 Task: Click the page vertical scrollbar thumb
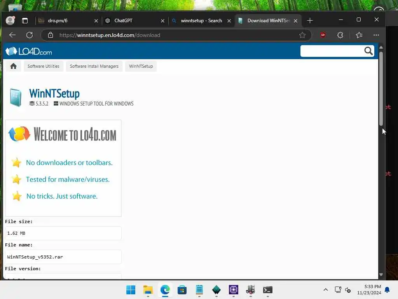[381, 88]
